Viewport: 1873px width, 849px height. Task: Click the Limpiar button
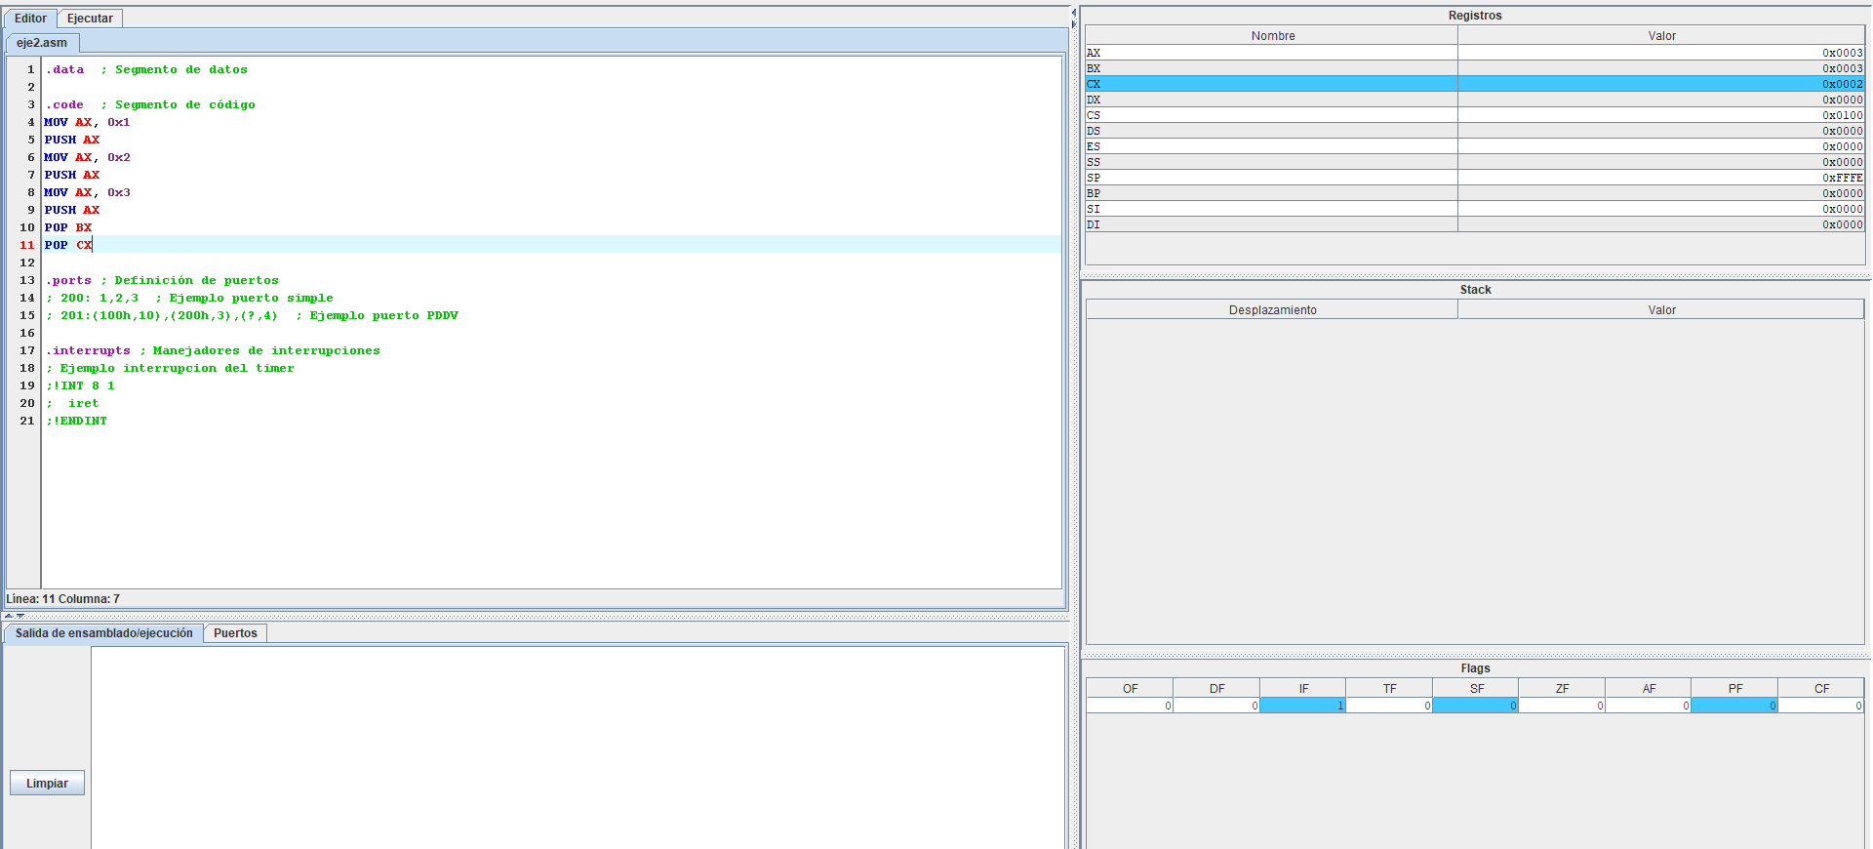tap(47, 784)
